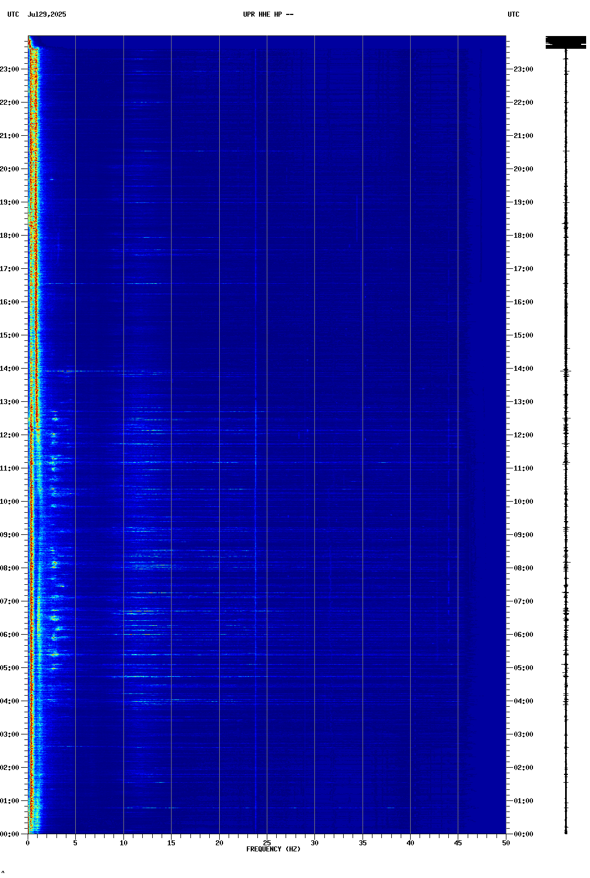Click the 15 tick on frequency axis
This screenshot has width=590, height=878.
[171, 843]
